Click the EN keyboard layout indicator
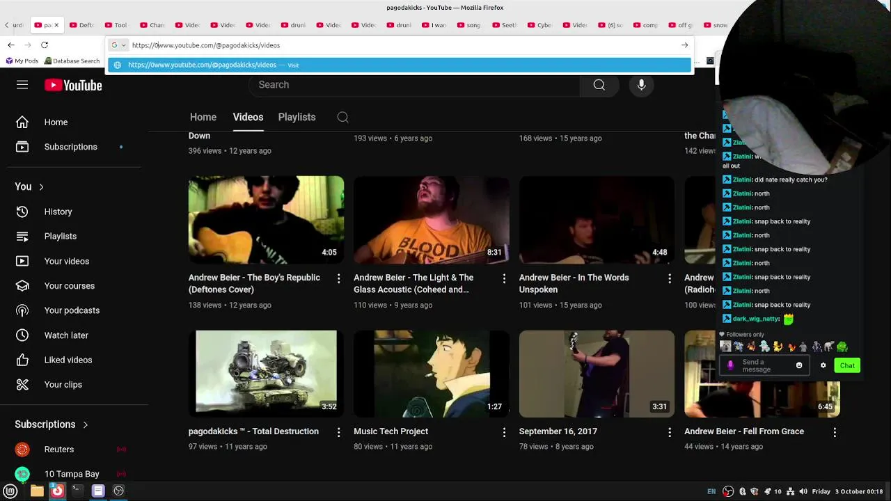 click(x=711, y=491)
